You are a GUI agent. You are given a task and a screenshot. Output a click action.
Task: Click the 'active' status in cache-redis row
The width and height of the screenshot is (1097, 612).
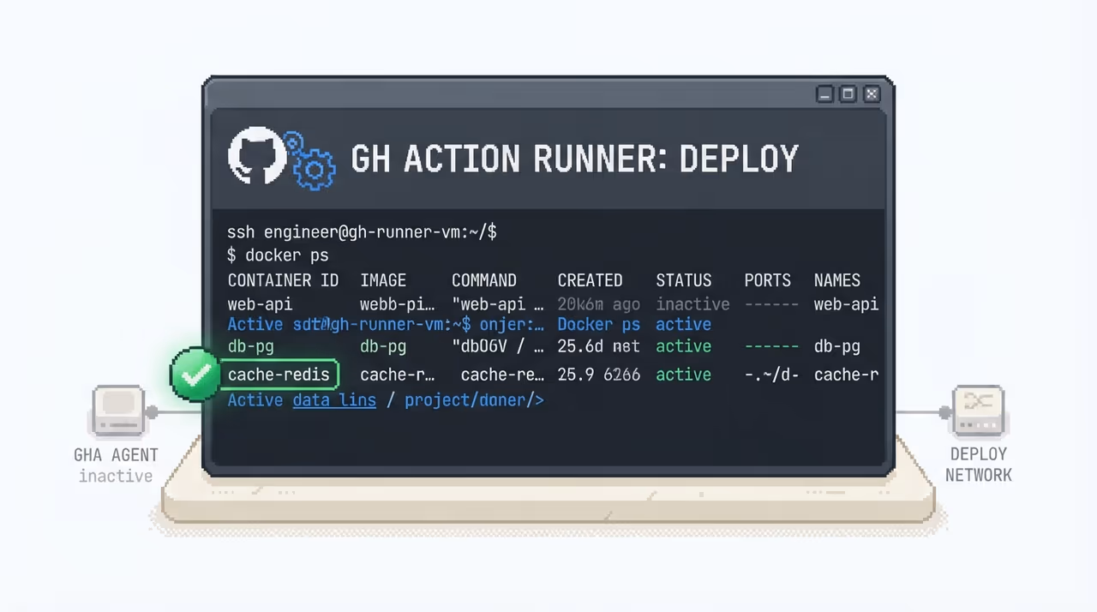coord(683,375)
